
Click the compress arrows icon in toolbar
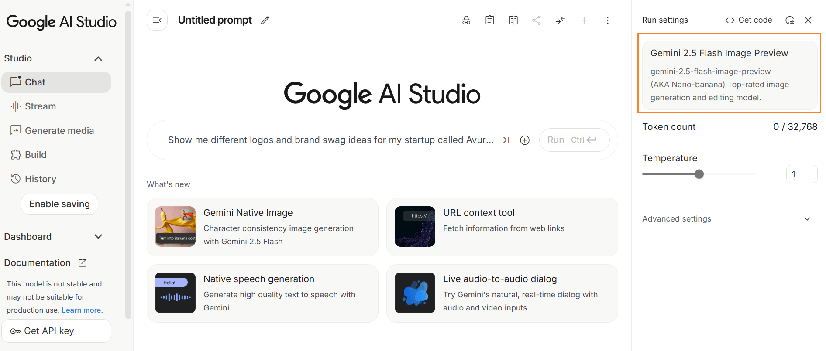coord(561,20)
